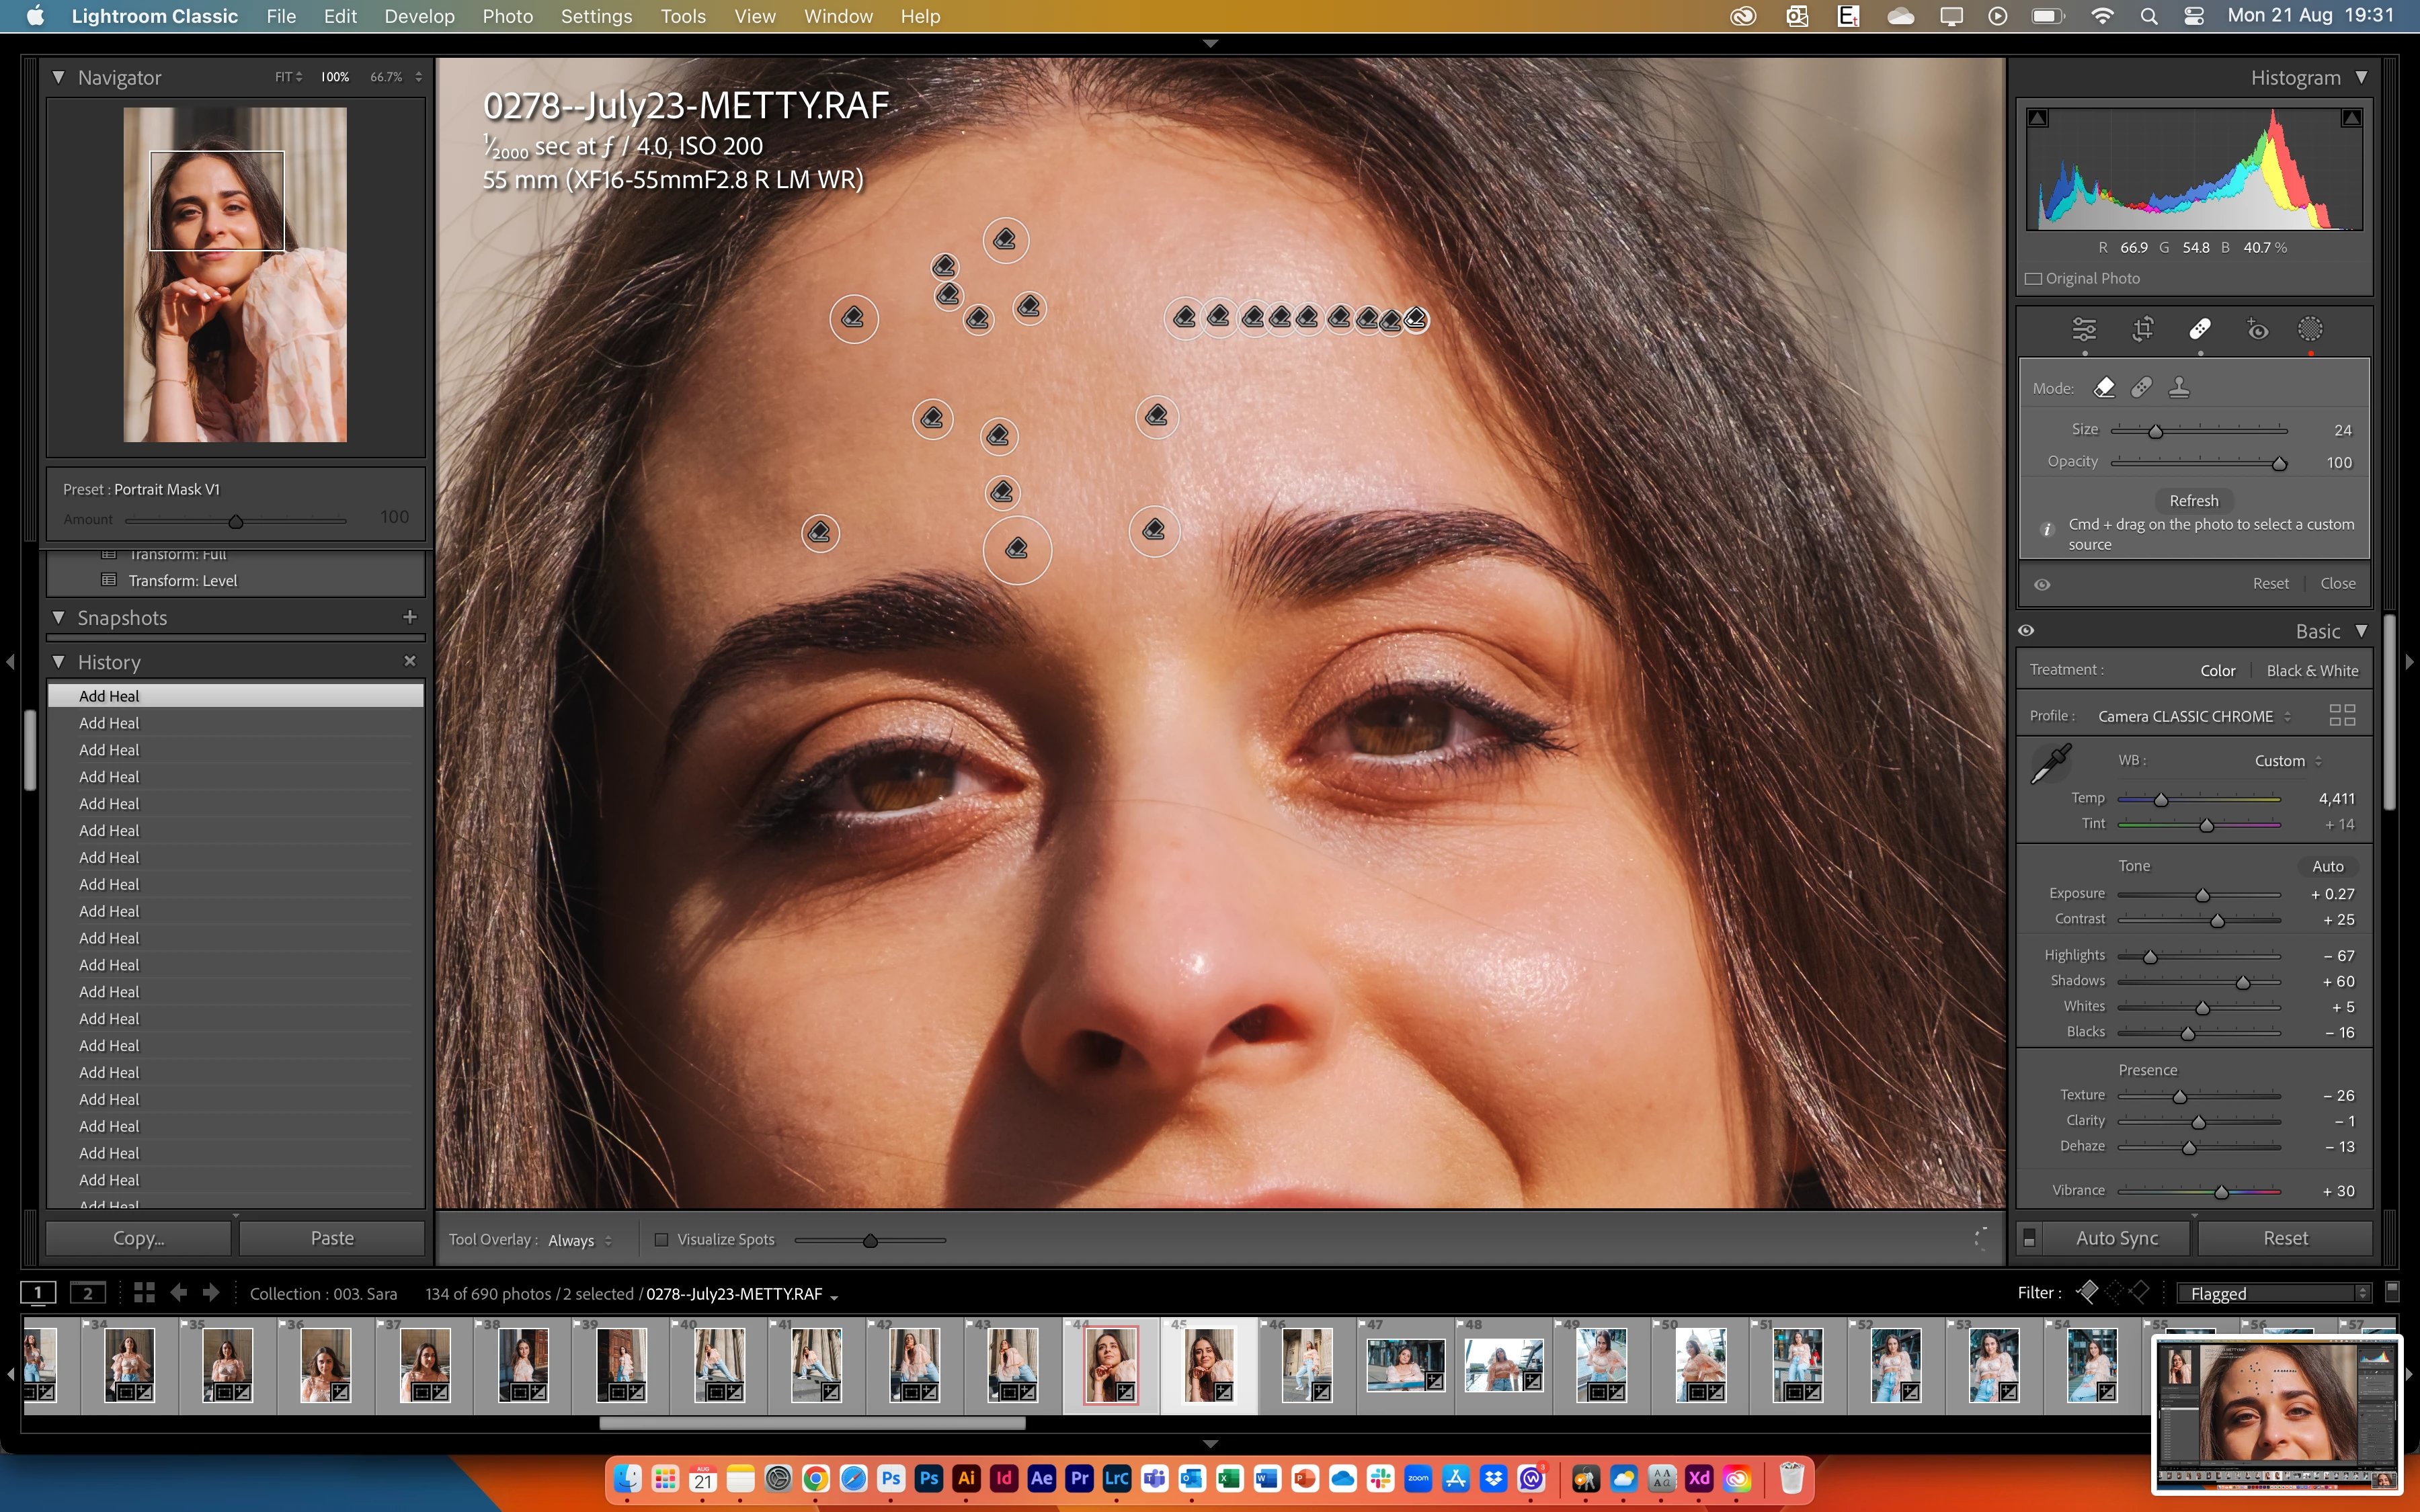
Task: Open the Crop Overlay tool
Action: (2142, 329)
